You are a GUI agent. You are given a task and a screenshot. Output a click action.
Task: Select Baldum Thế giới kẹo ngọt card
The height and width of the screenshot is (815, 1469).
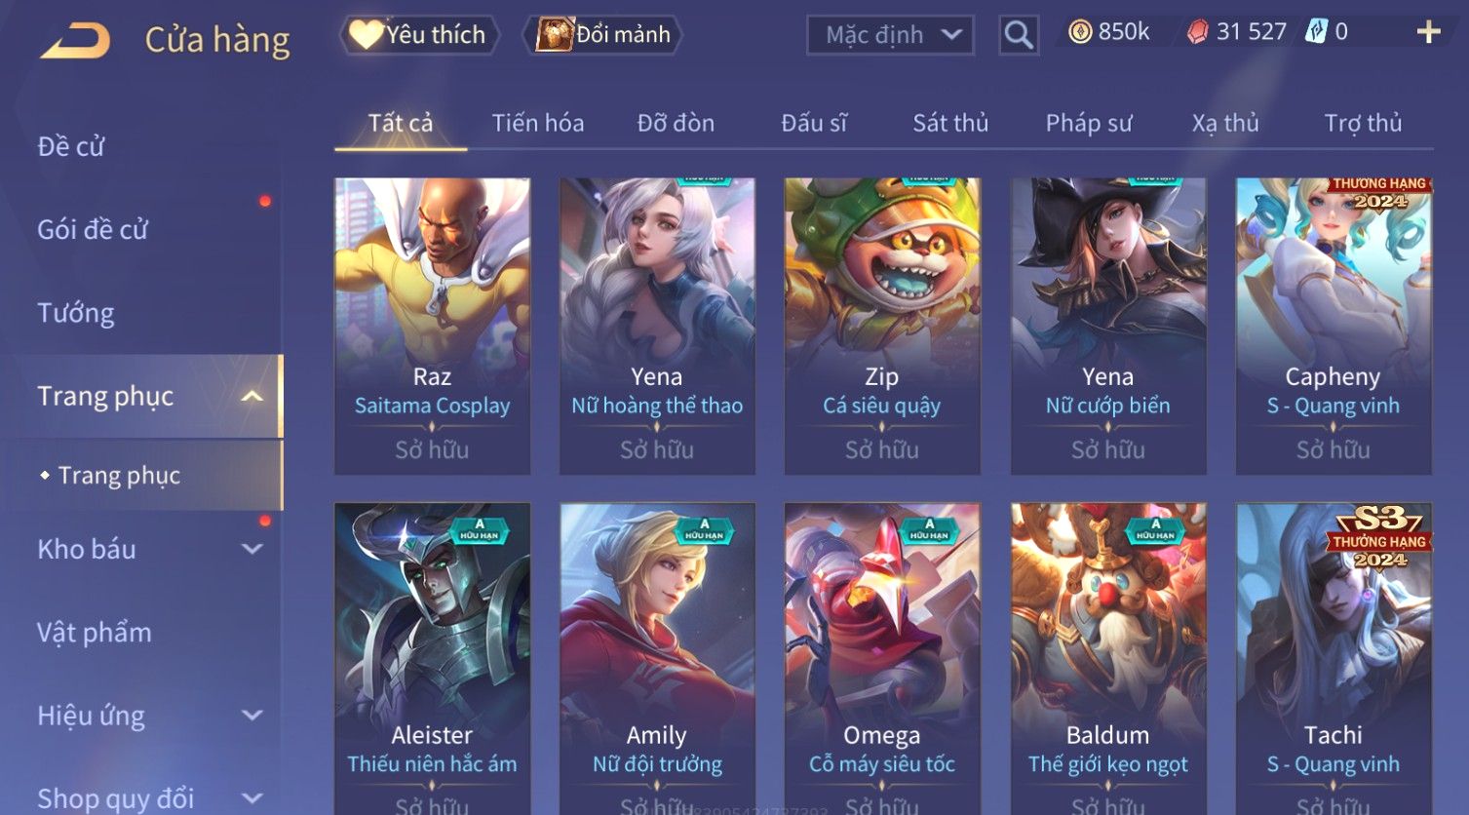(x=1107, y=658)
